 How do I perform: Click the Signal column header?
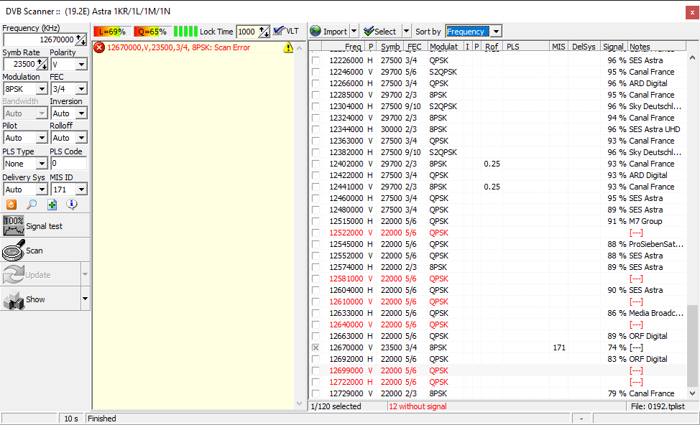613,47
